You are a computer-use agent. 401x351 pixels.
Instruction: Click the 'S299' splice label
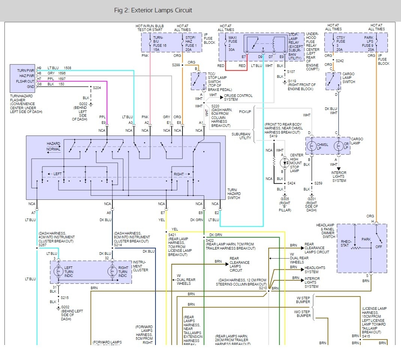pos(176,65)
